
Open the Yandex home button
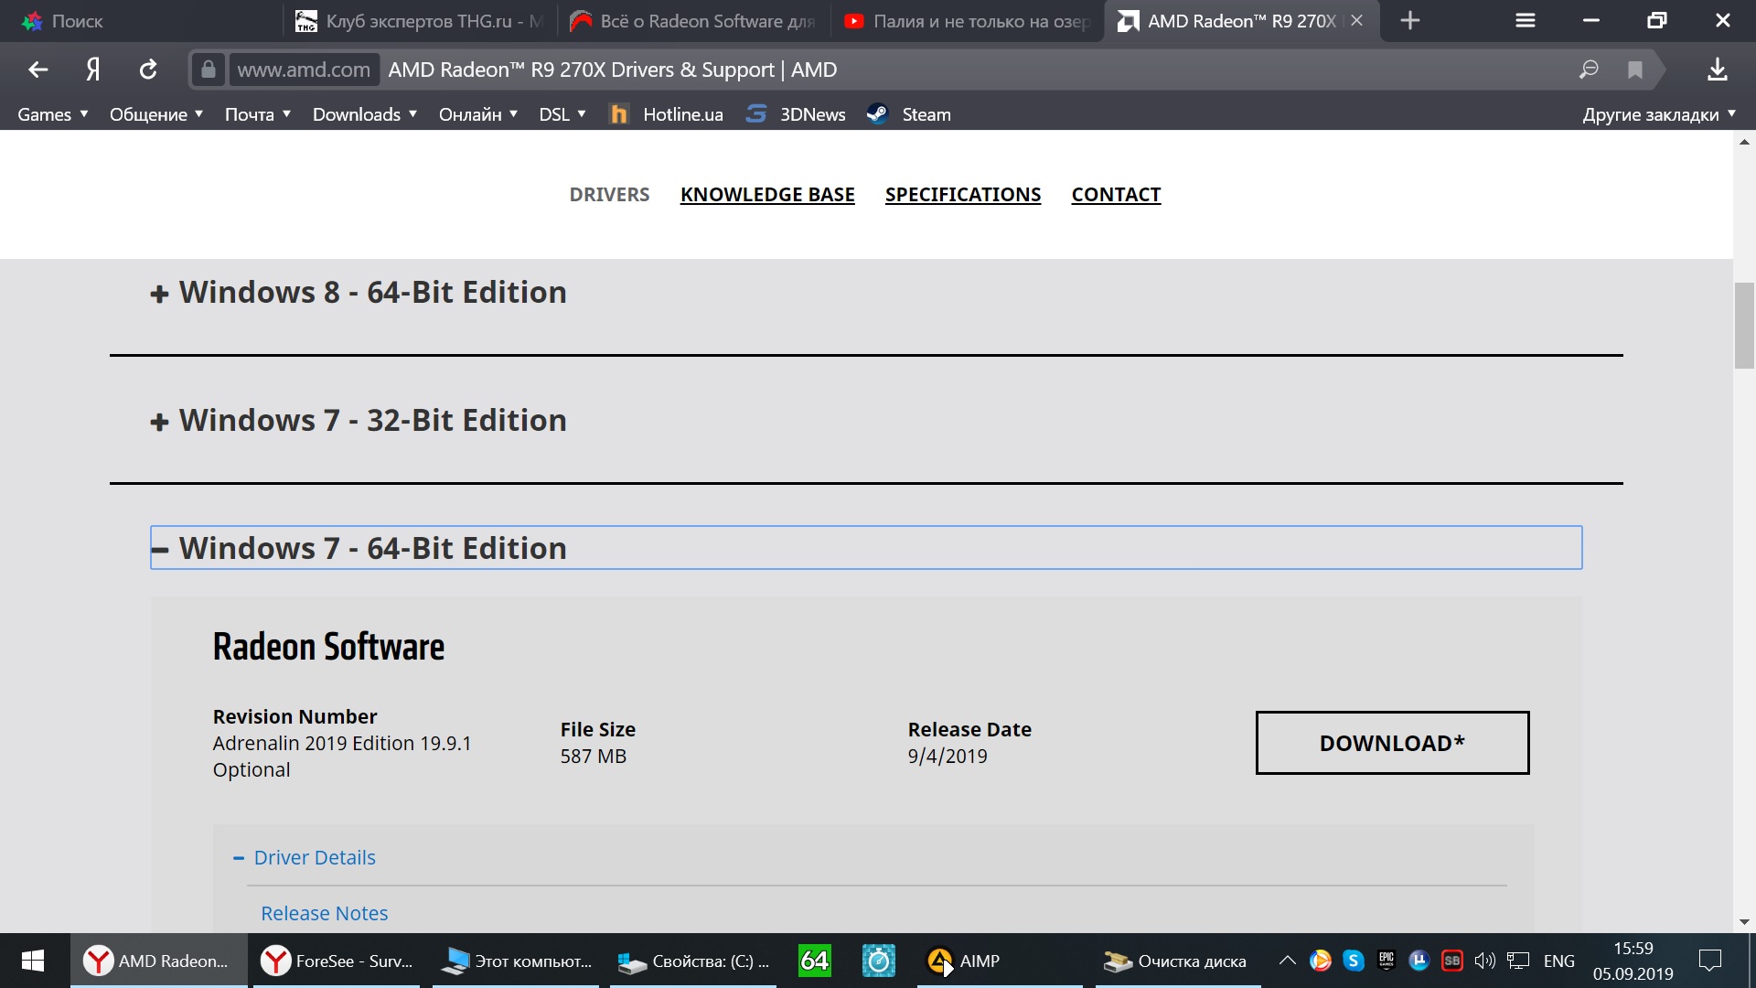tap(92, 70)
